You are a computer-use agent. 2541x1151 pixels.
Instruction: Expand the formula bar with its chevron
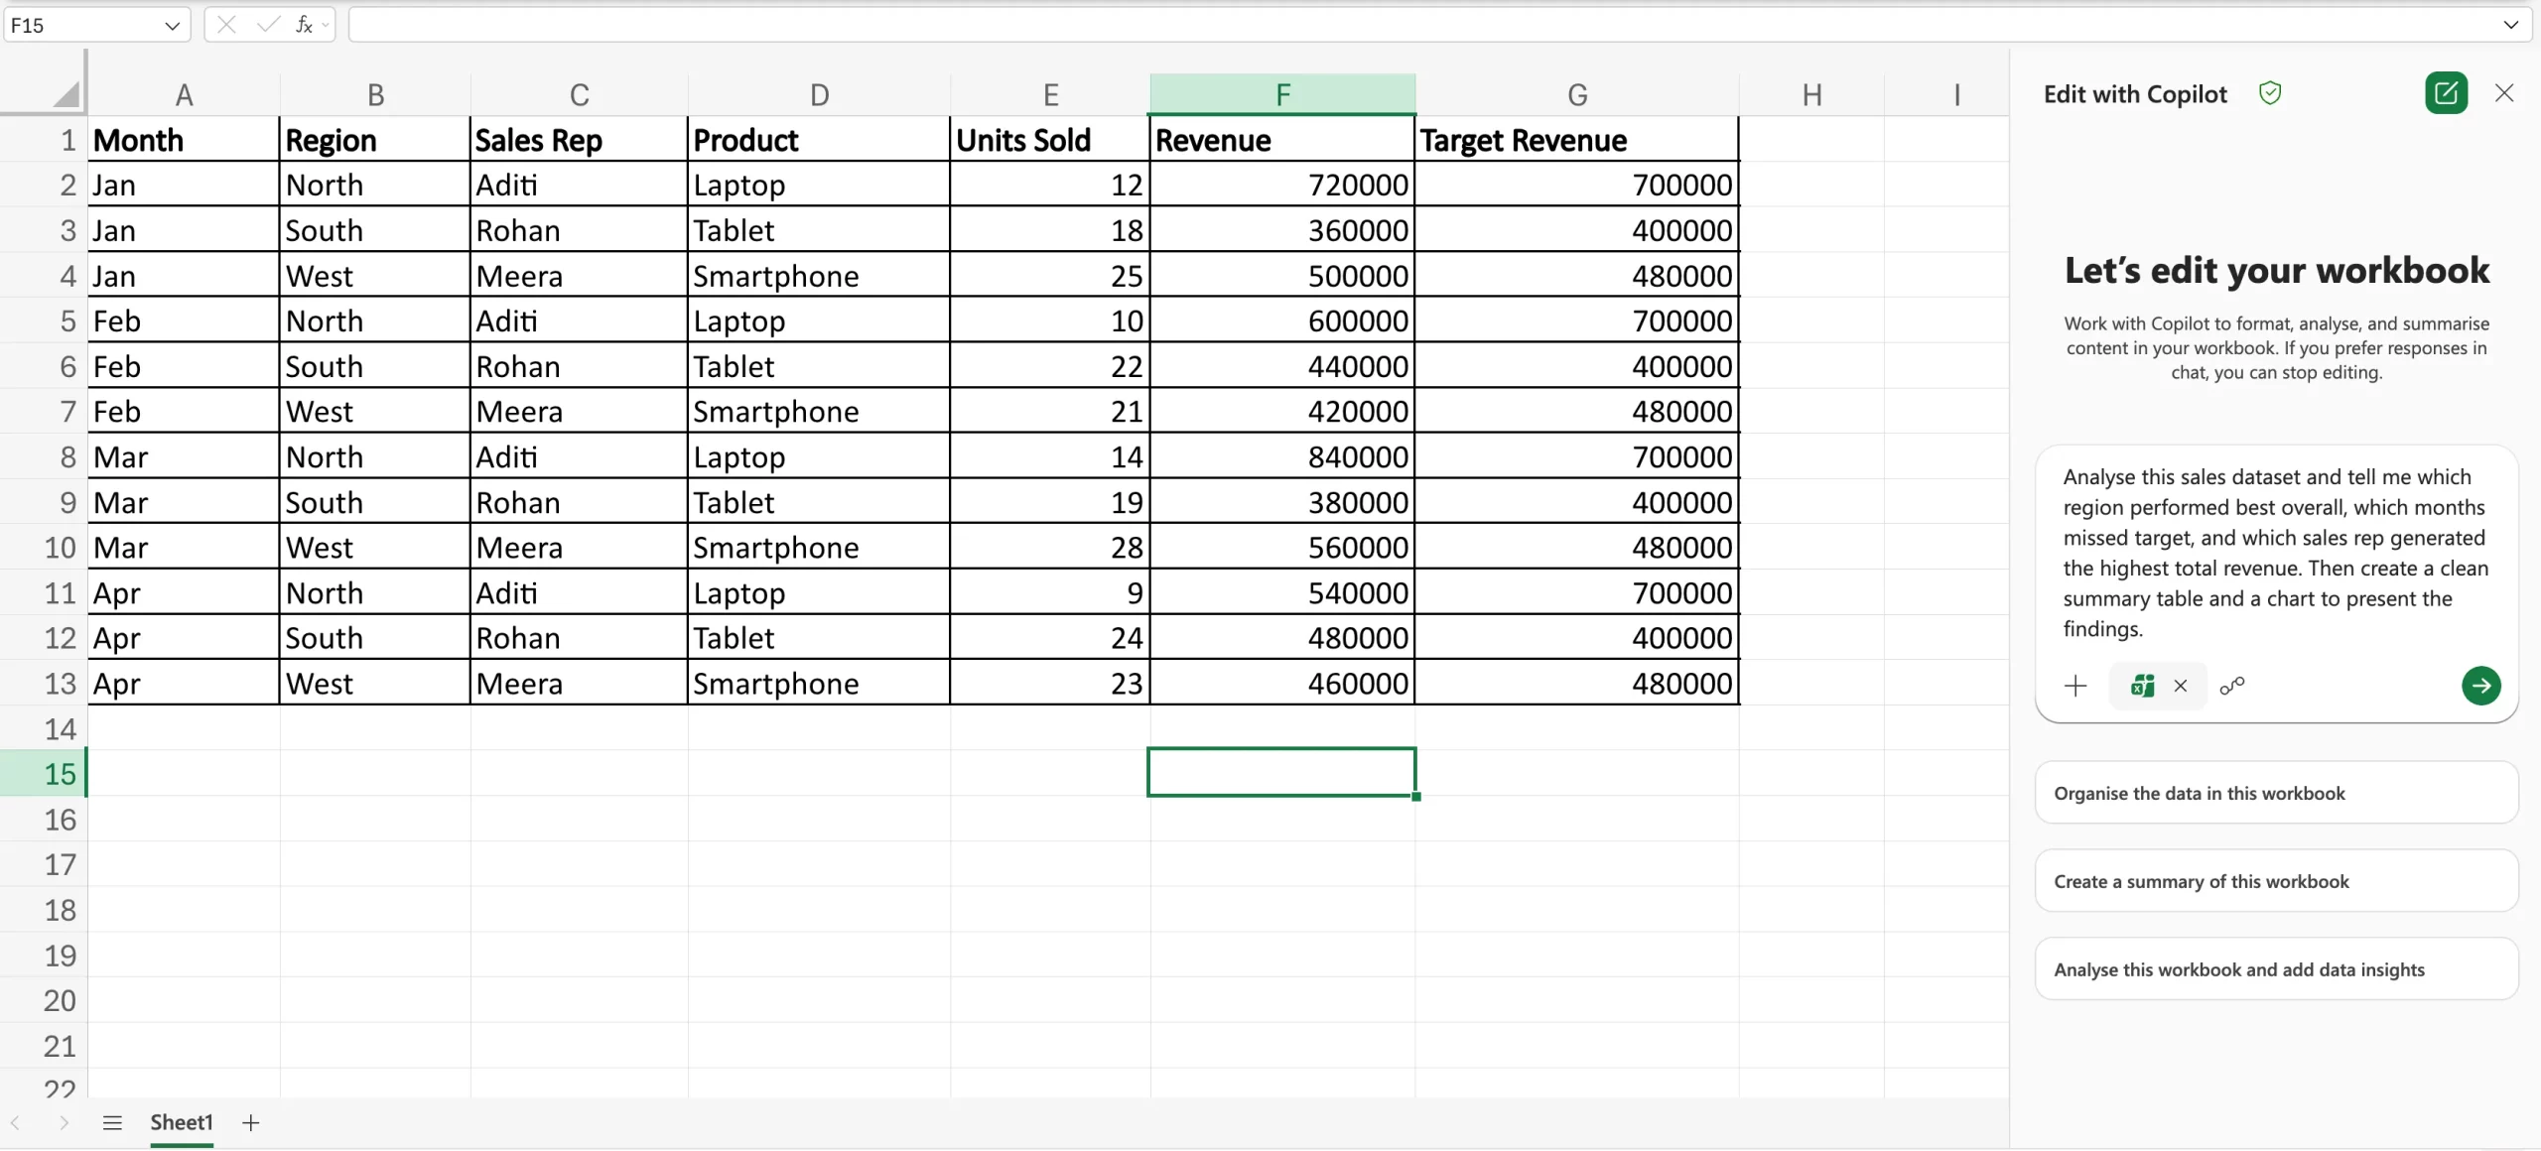pyautogui.click(x=2513, y=25)
